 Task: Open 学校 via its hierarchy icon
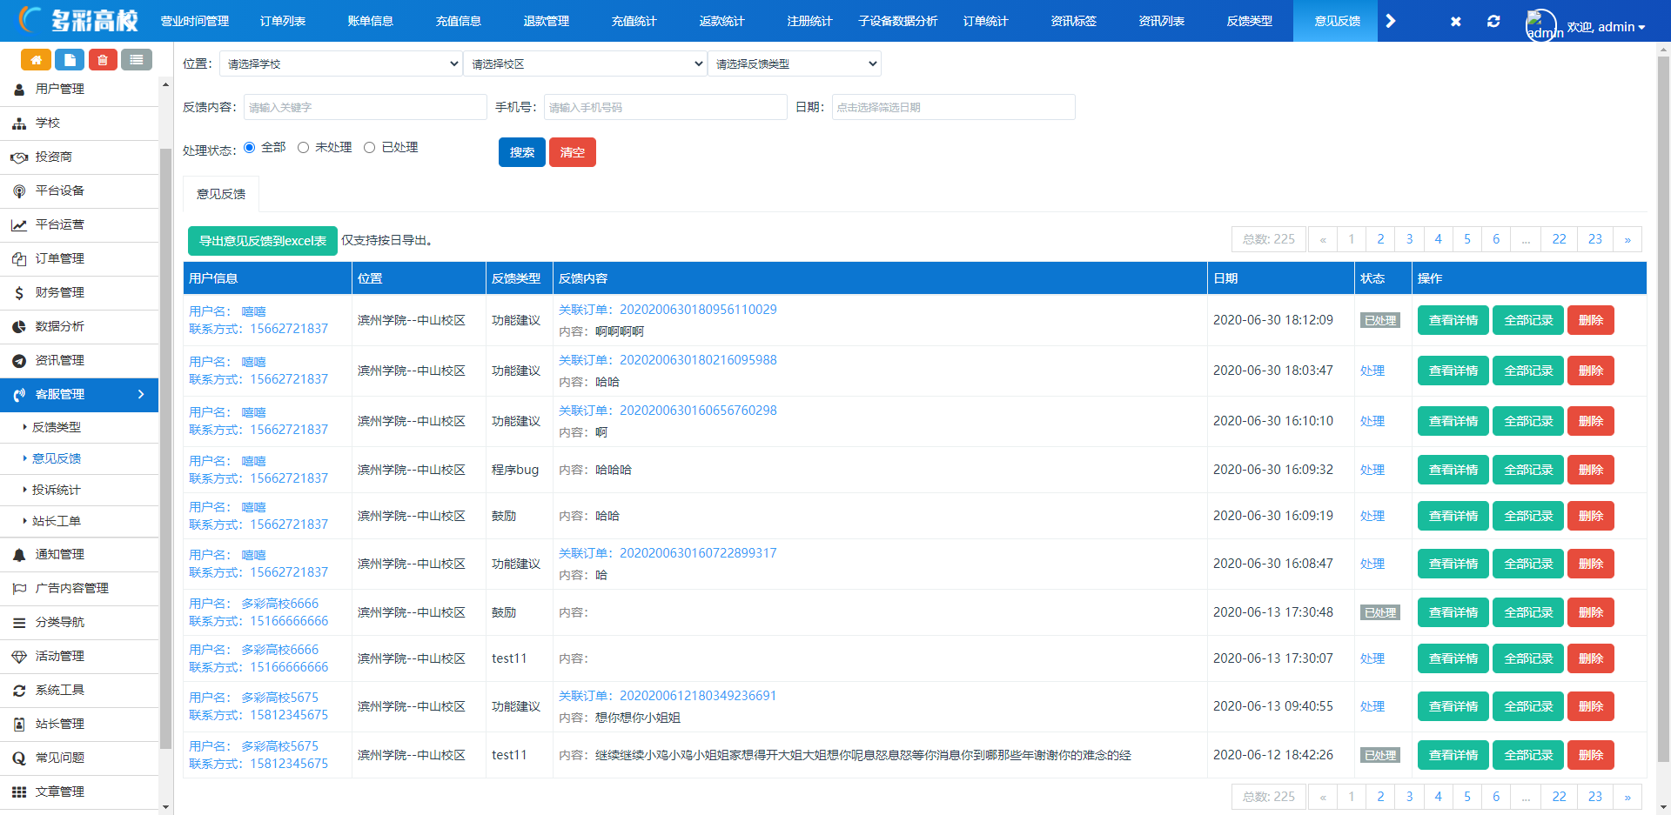(x=19, y=123)
